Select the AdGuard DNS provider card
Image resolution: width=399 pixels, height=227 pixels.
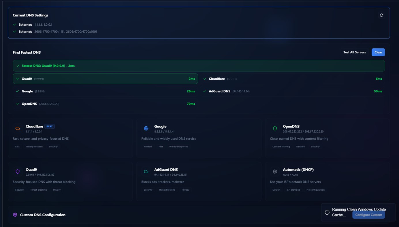[x=199, y=181]
